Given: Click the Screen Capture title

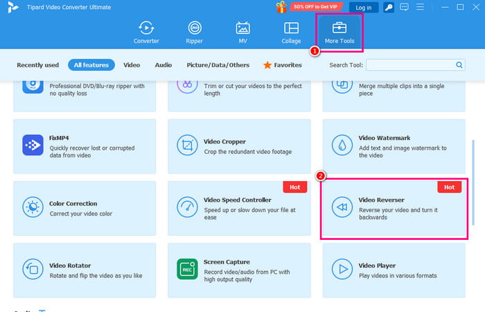Looking at the screenshot, I should coord(227,262).
